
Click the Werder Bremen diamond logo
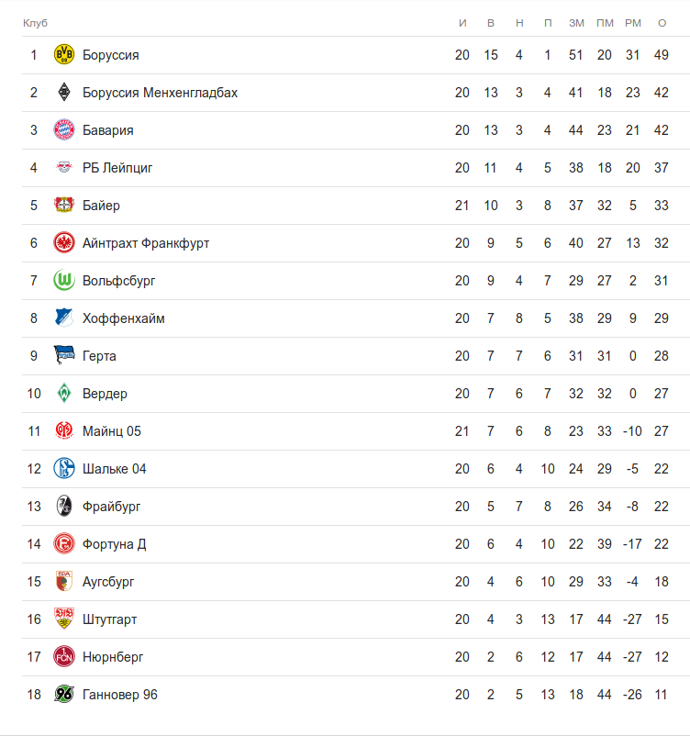[63, 394]
